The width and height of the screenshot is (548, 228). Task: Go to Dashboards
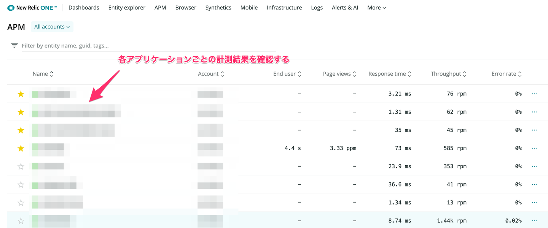coord(84,8)
